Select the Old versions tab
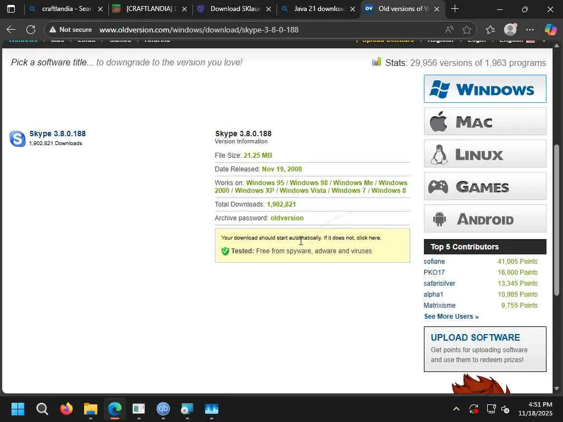Image resolution: width=563 pixels, height=422 pixels. point(402,9)
